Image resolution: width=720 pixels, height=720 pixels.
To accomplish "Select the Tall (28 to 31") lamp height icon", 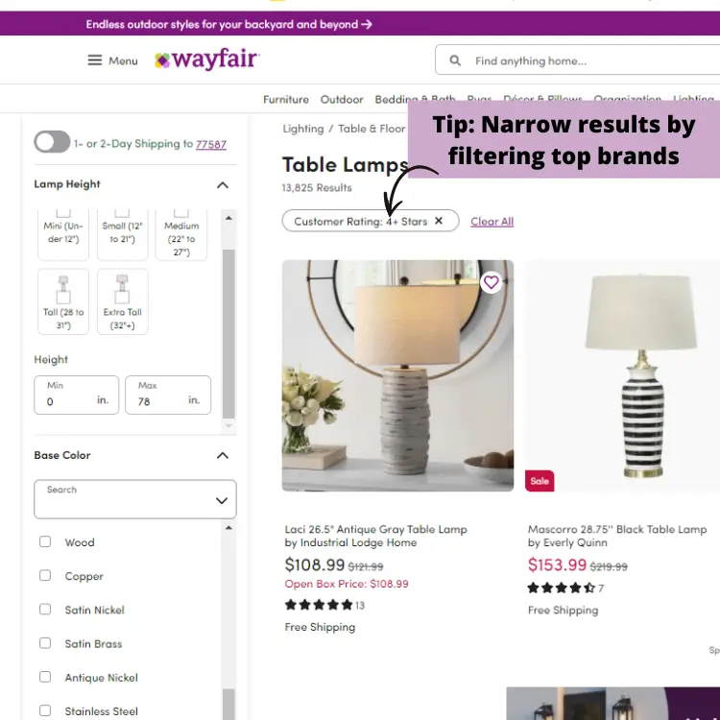I will [63, 290].
